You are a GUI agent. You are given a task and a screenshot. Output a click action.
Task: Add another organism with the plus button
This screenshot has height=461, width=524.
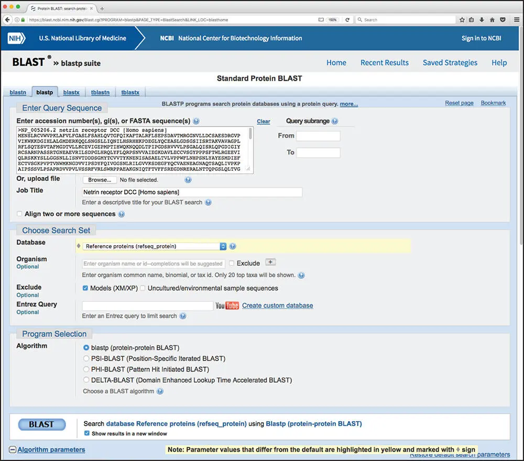[270, 262]
